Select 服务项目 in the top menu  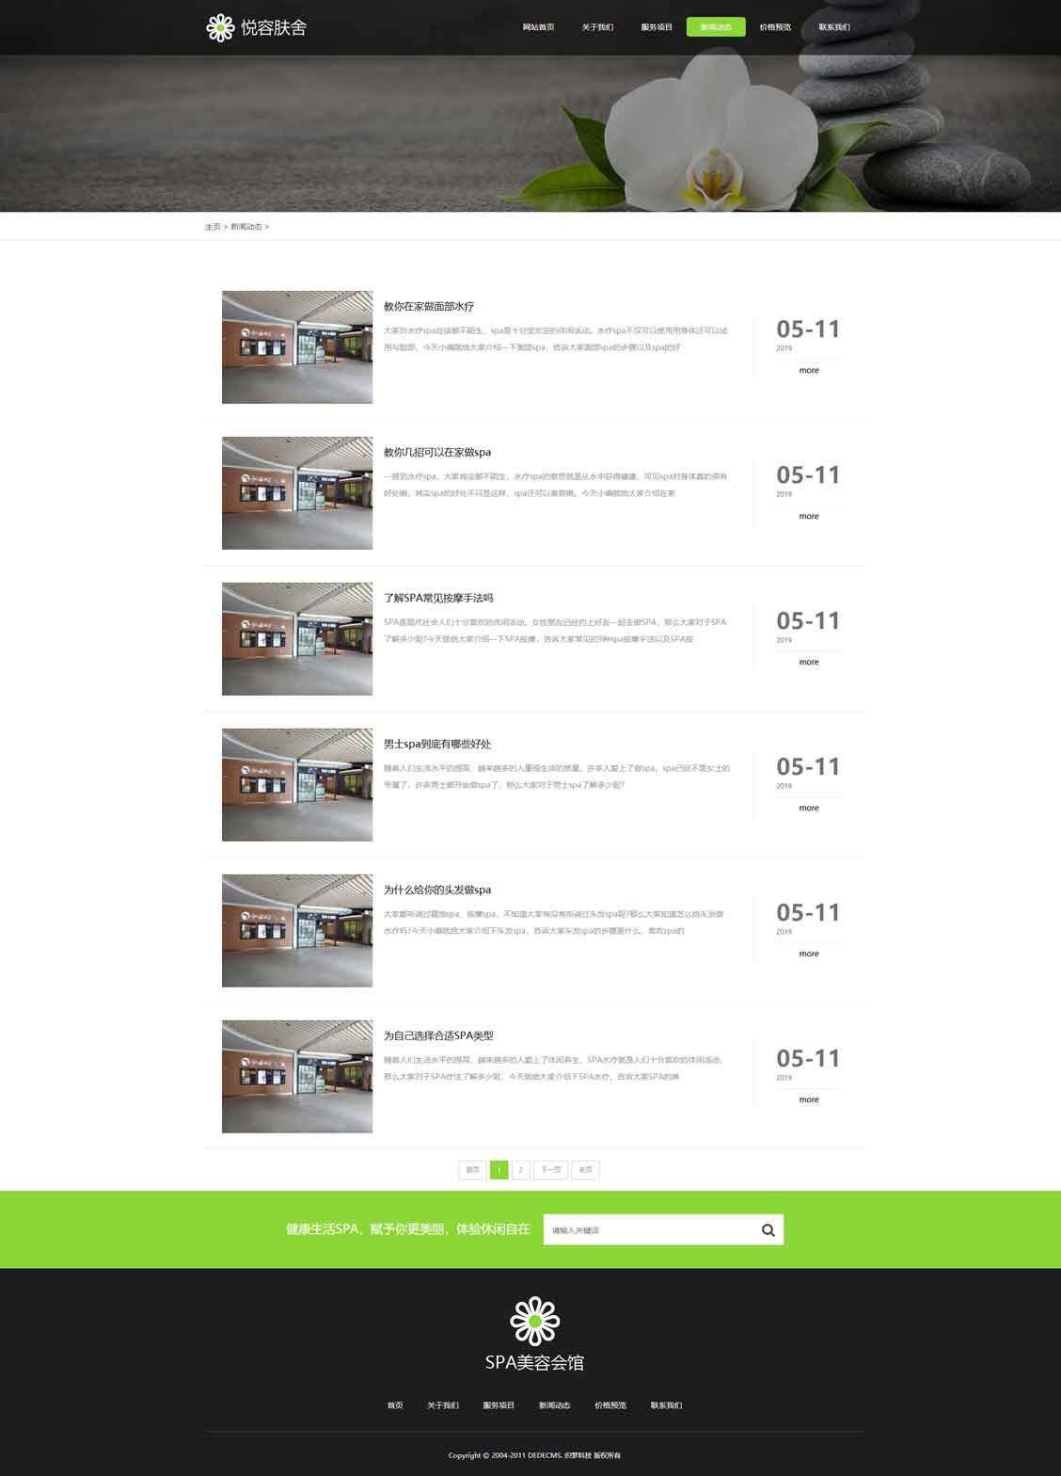click(657, 27)
